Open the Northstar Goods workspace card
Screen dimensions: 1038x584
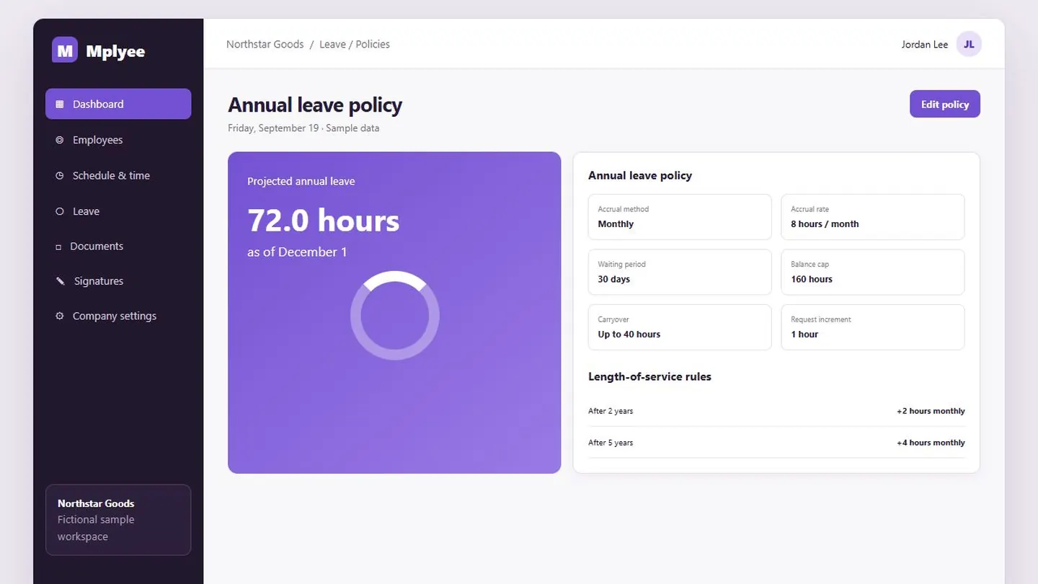tap(118, 520)
